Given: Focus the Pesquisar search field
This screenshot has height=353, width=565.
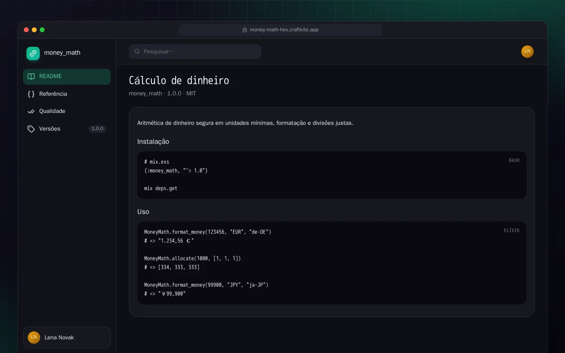Looking at the screenshot, I should click(195, 52).
